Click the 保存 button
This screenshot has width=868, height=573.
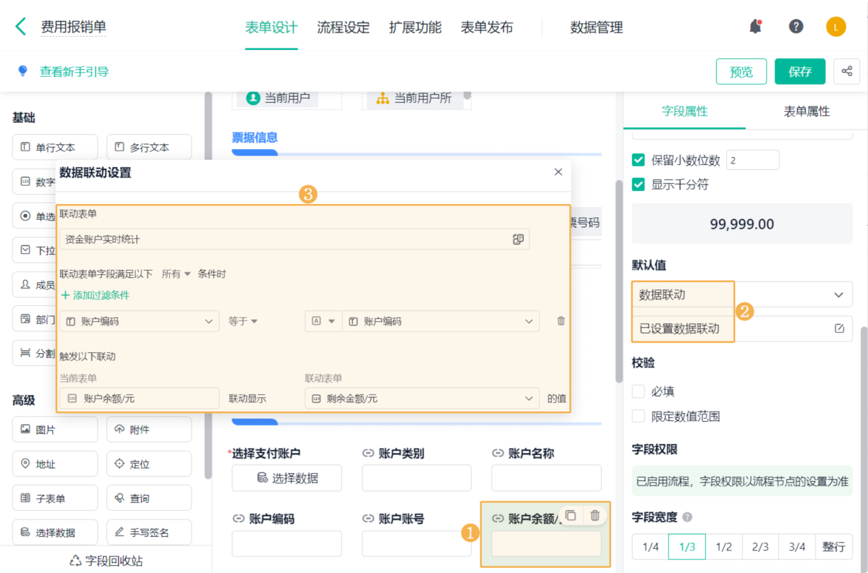[x=799, y=72]
